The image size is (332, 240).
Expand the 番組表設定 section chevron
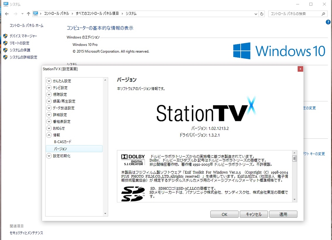(49, 121)
